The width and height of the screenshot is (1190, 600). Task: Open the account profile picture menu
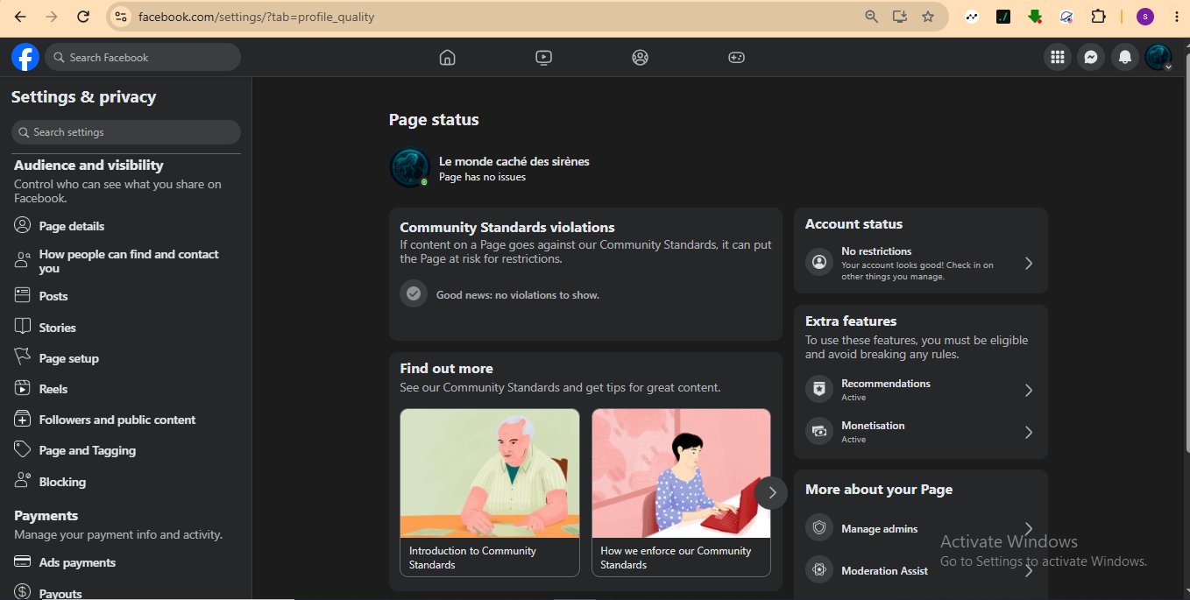pyautogui.click(x=1158, y=58)
